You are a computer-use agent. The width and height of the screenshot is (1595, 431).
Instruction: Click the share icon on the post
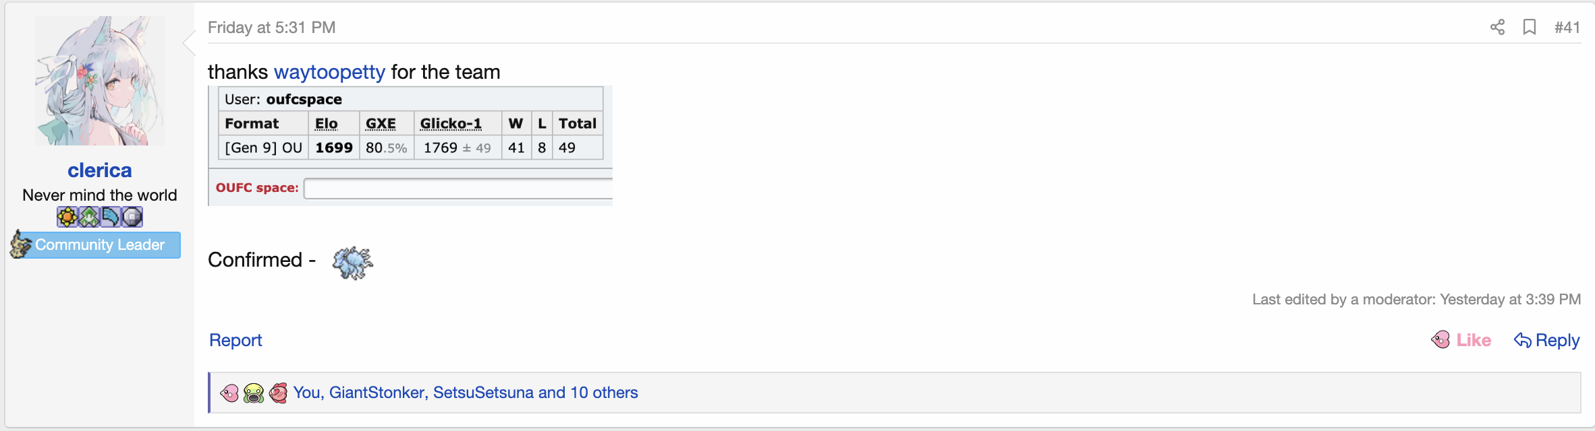point(1497,27)
